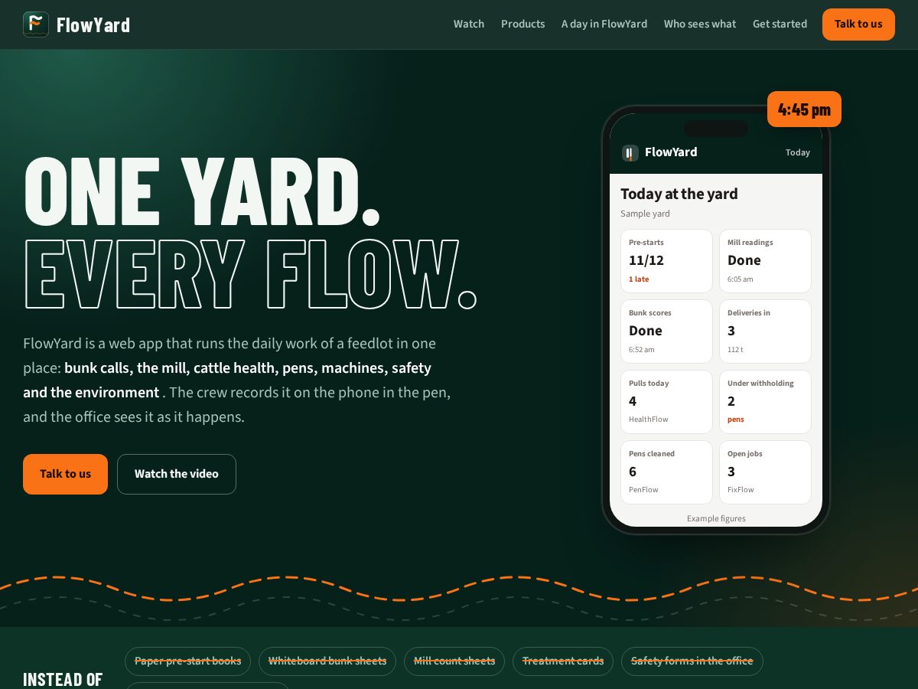This screenshot has width=918, height=689.
Task: Select the Open jobs card
Action: [x=765, y=472]
